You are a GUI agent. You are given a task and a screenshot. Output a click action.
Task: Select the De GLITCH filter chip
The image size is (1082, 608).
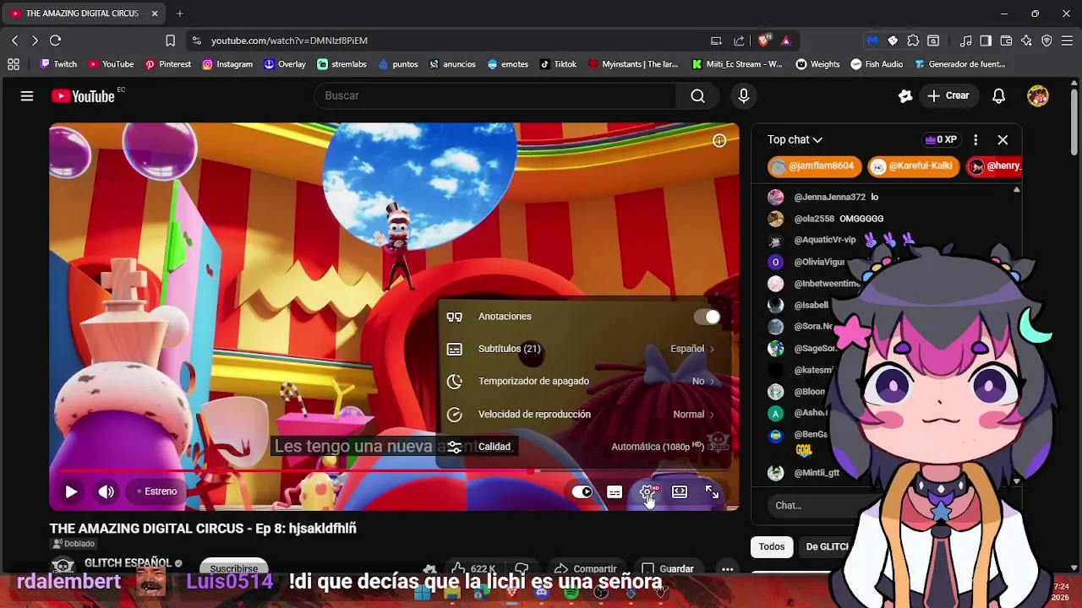pos(827,547)
